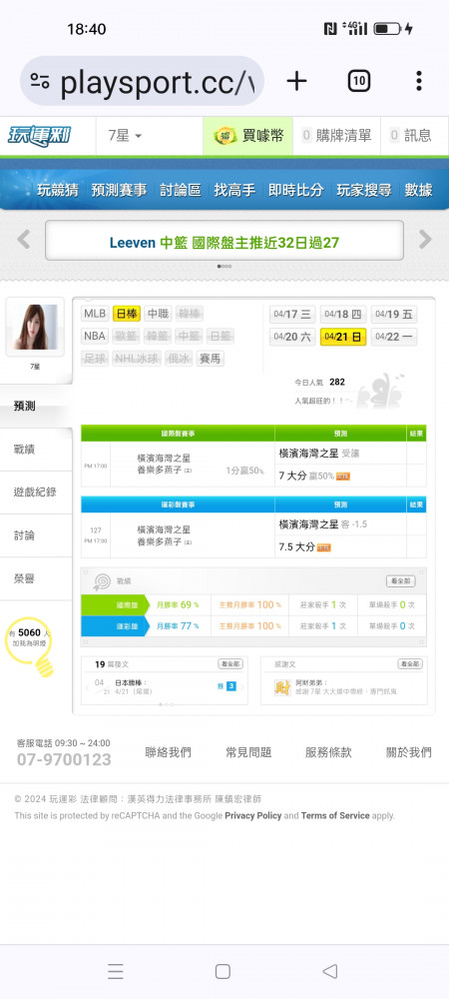449x999 pixels.
Task: Tap the site info icon in address bar
Action: [40, 81]
